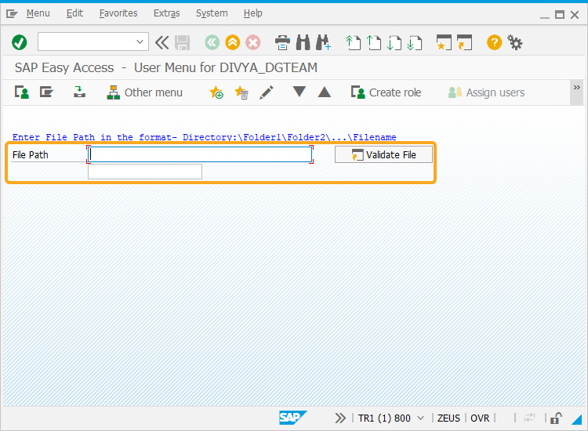Go to Next Page icon
The image size is (588, 431).
pos(394,42)
